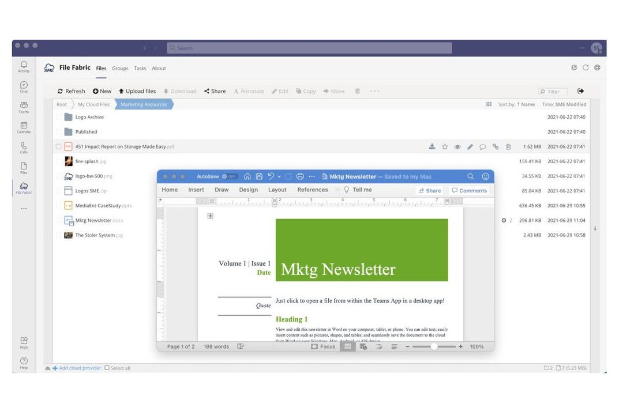Open the Groups tab
This screenshot has width=623, height=415.
click(x=120, y=69)
